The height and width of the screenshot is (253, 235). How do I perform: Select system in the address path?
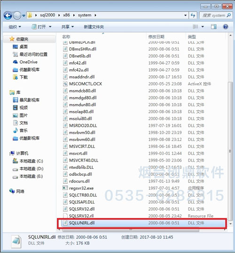click(x=85, y=15)
